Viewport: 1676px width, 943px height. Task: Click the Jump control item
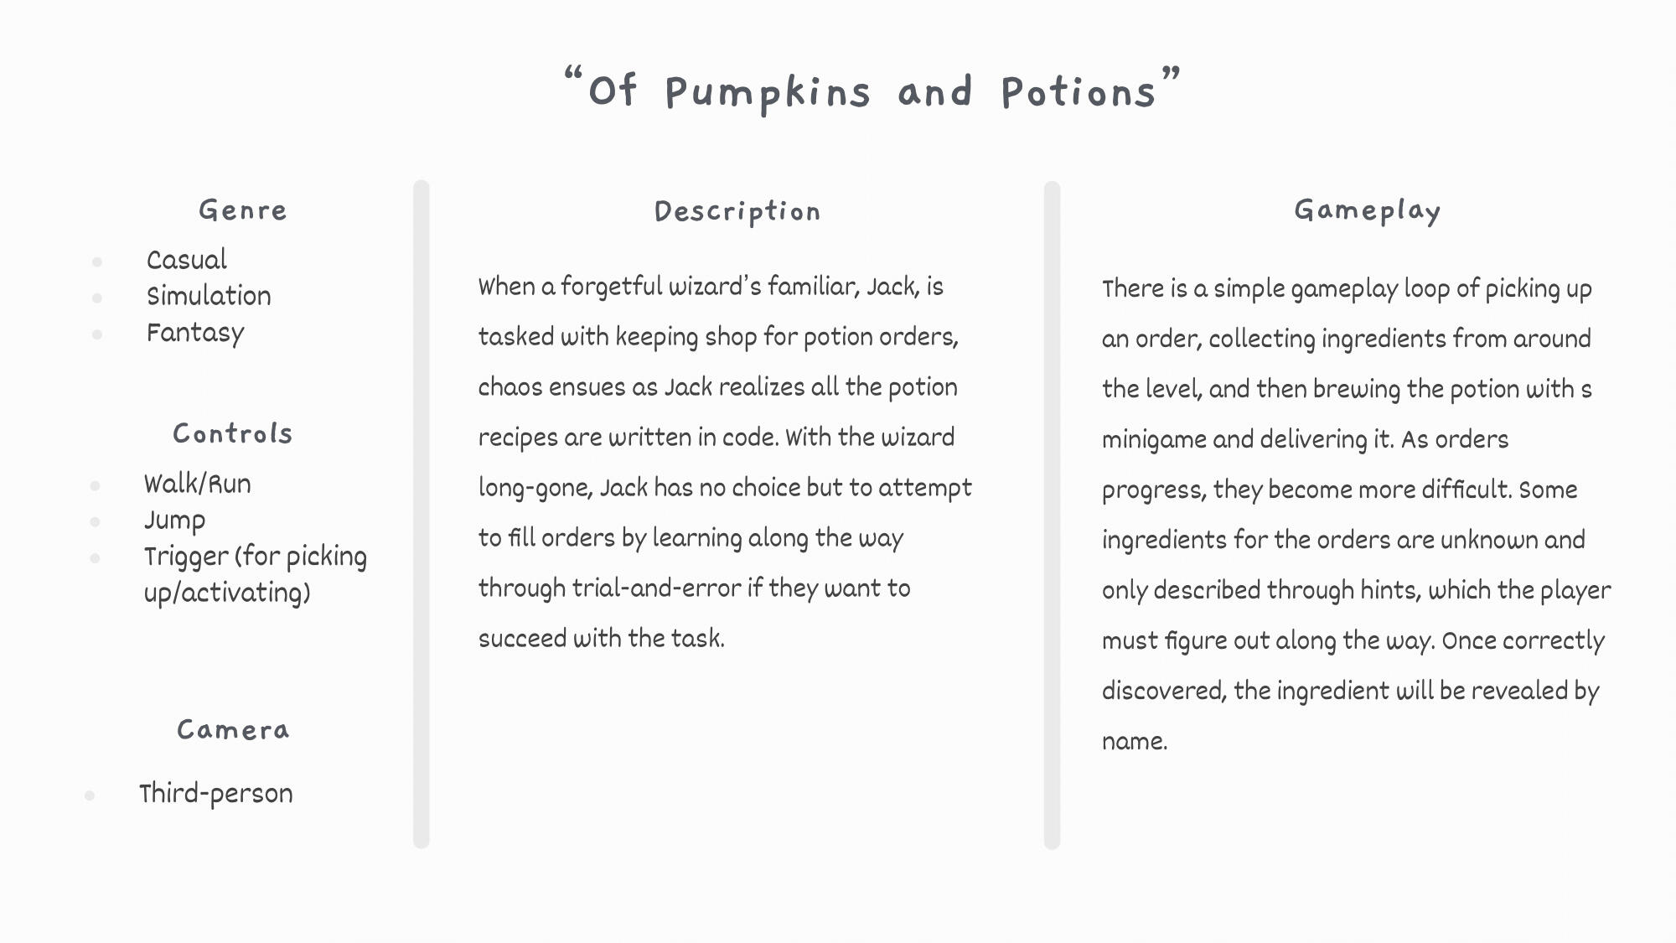coord(174,520)
